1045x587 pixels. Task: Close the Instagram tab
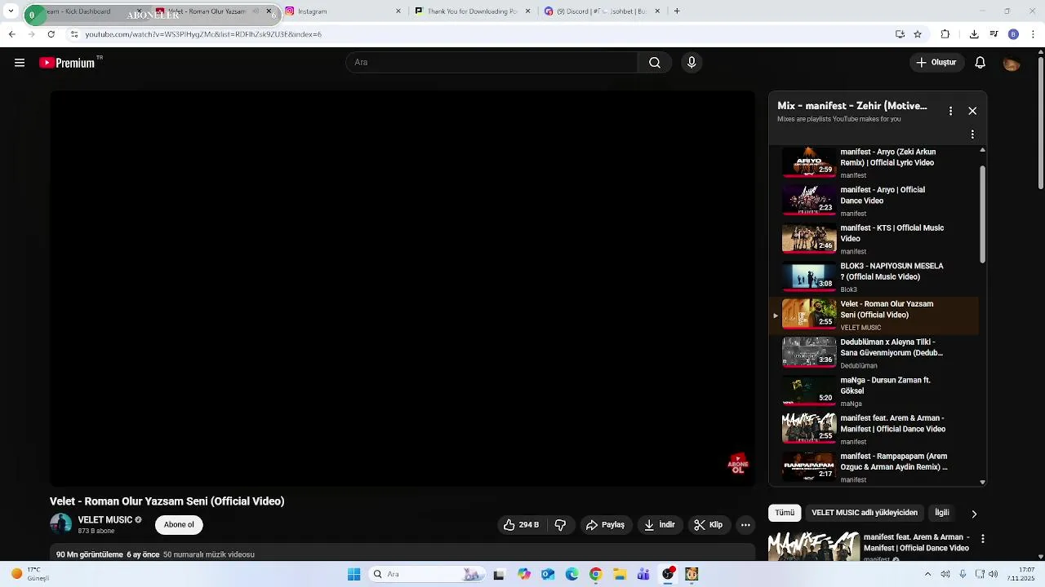[398, 11]
